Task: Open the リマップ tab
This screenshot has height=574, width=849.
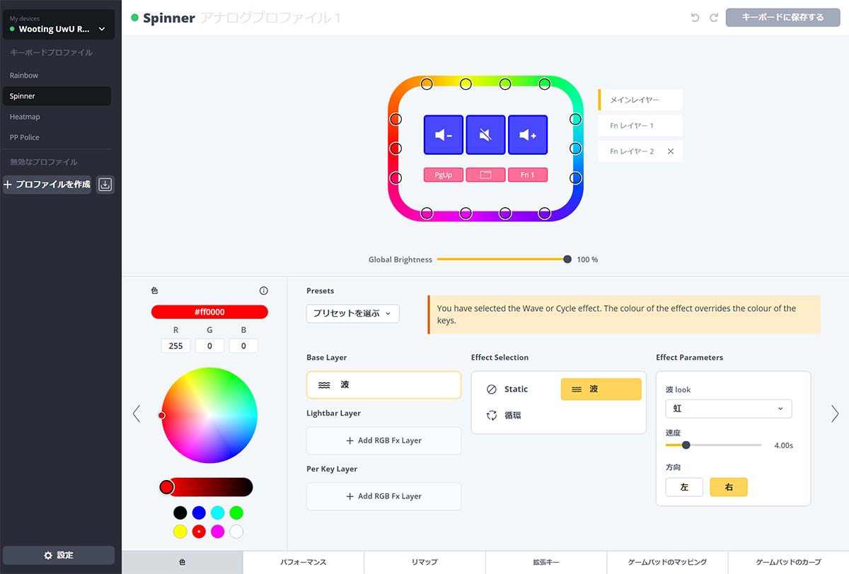Action: (x=424, y=563)
